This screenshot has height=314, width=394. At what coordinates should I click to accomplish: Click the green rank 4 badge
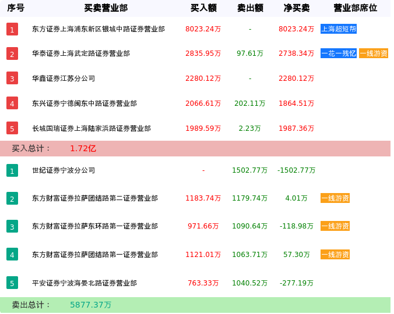[x=12, y=254]
